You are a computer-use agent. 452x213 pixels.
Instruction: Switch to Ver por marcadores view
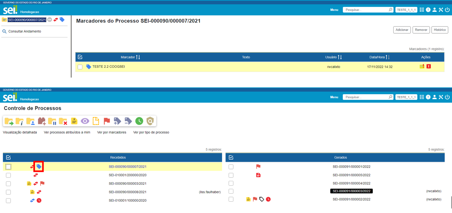[x=111, y=132]
